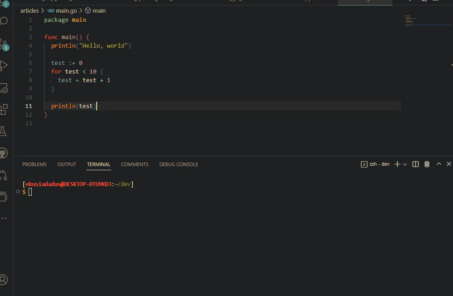Viewport: 453px width, 296px height.
Task: Open the Search view in activity bar
Action: tap(4, 21)
